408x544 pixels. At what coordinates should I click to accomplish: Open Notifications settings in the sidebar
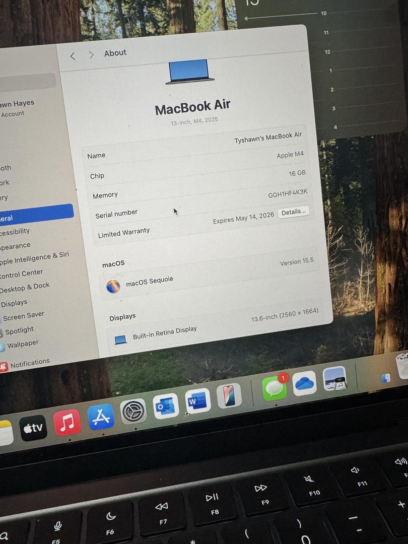[30, 363]
